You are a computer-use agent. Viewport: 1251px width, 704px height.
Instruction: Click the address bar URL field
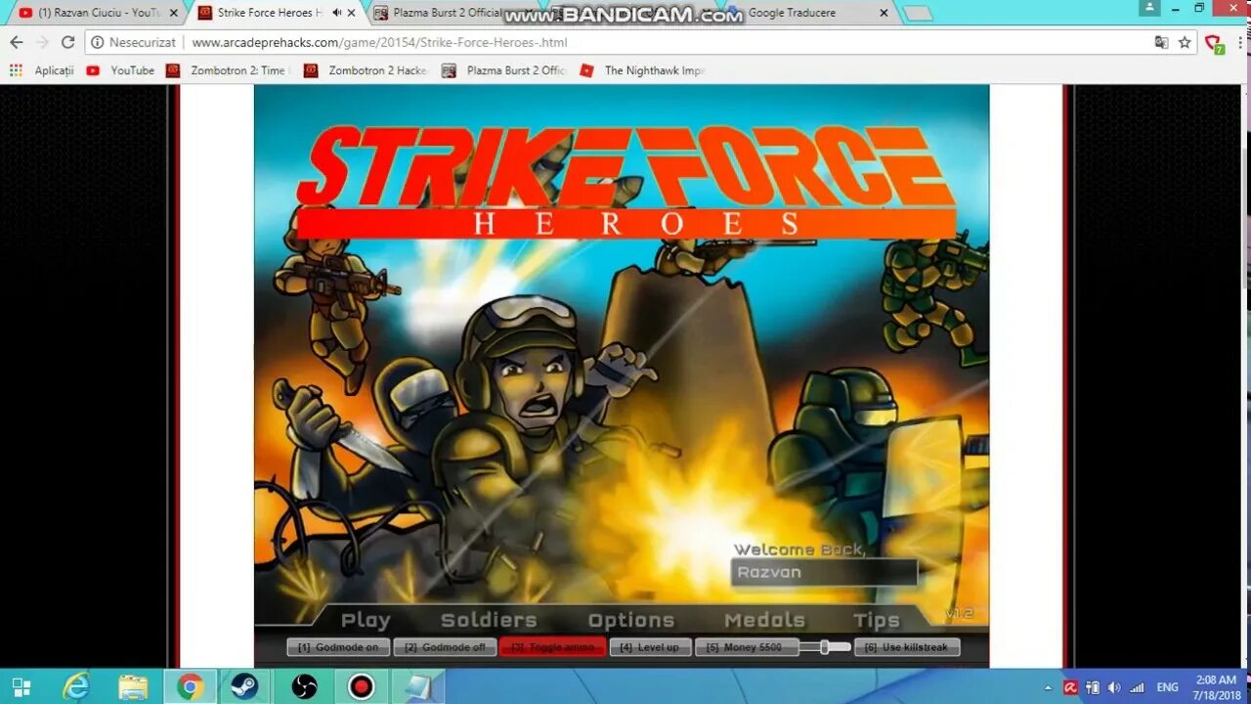(x=625, y=42)
